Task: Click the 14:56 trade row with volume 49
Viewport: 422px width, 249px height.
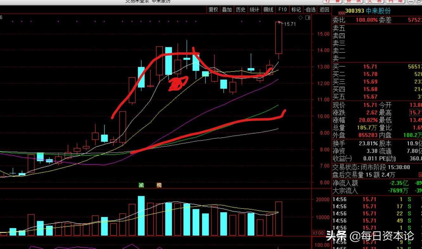Action: [377, 220]
